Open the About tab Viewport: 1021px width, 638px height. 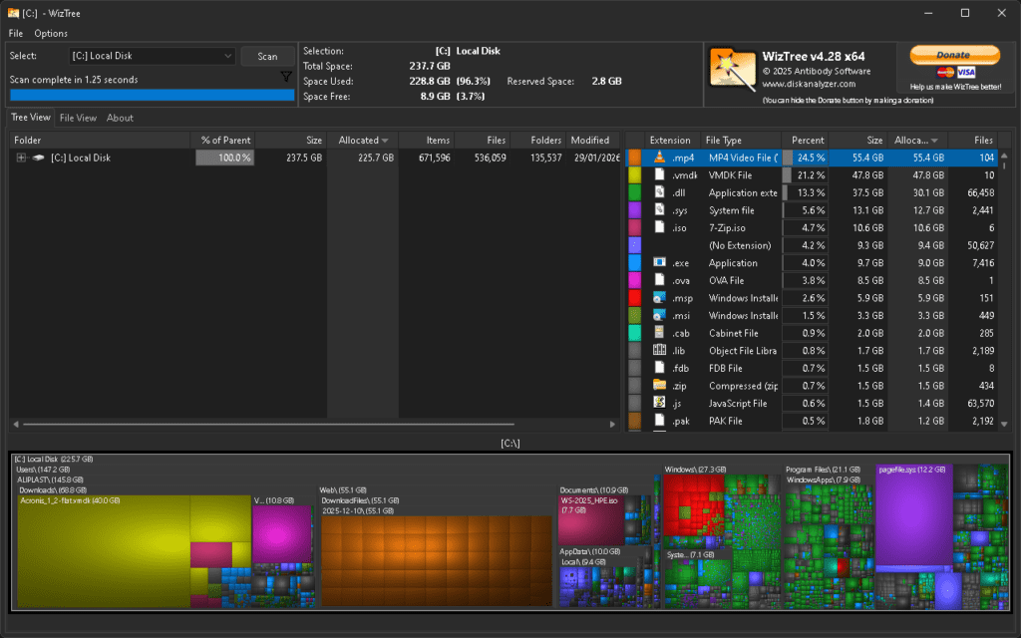[x=120, y=118]
